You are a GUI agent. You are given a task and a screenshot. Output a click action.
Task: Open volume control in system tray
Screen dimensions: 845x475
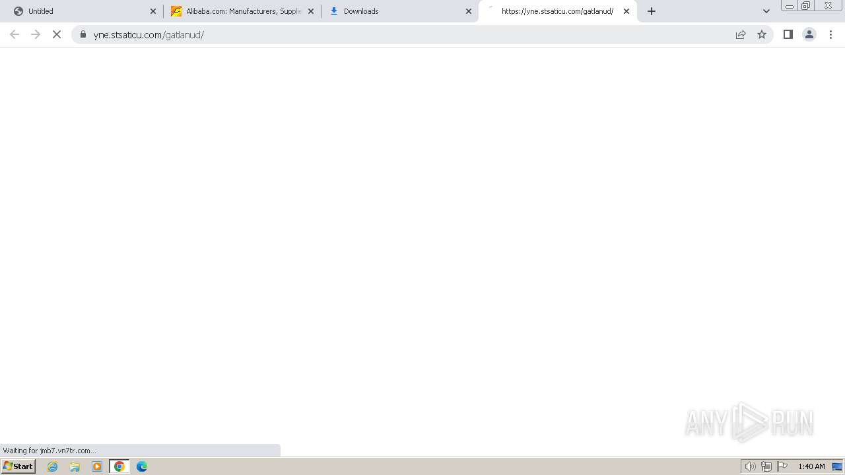(750, 466)
